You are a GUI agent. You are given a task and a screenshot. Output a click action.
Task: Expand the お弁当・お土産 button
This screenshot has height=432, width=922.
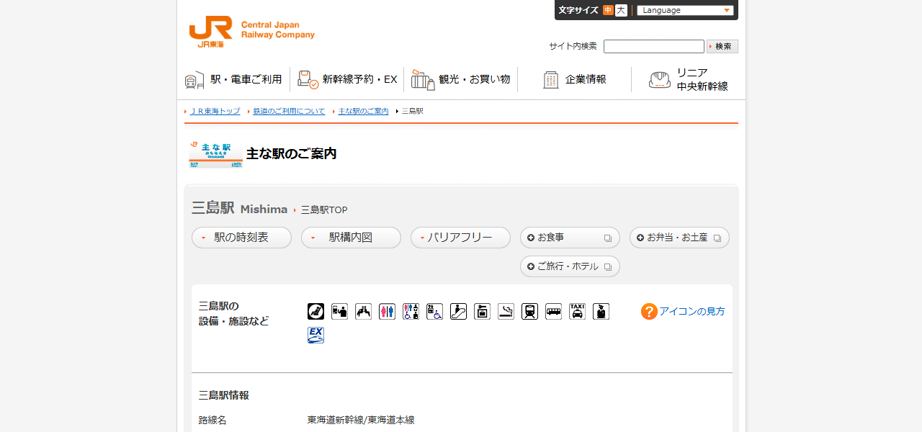679,238
